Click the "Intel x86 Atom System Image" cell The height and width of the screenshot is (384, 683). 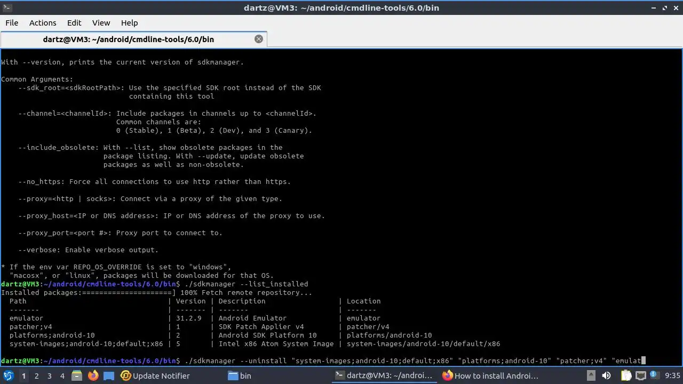point(276,343)
